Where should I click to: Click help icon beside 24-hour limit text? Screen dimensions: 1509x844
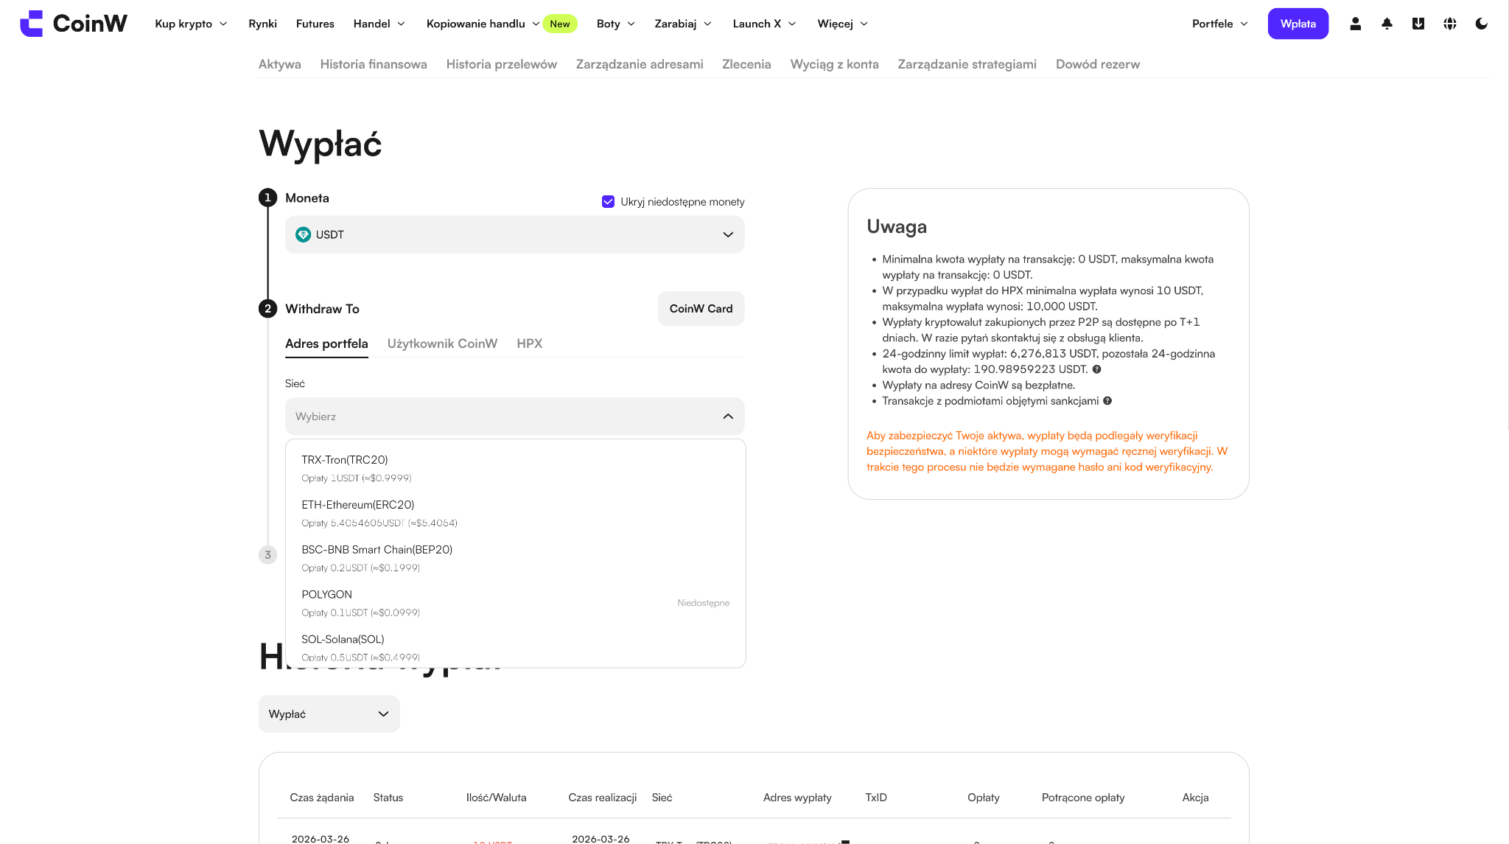(x=1097, y=369)
